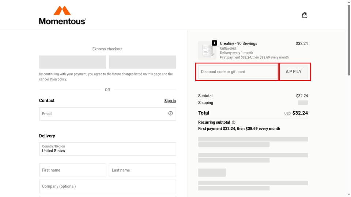Click the Shipping label
This screenshot has width=351, height=197.
205,103
